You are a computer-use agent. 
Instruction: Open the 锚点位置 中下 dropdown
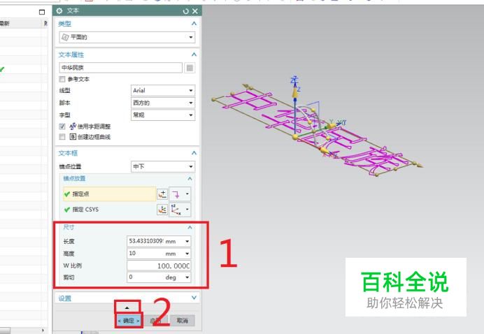coord(163,166)
